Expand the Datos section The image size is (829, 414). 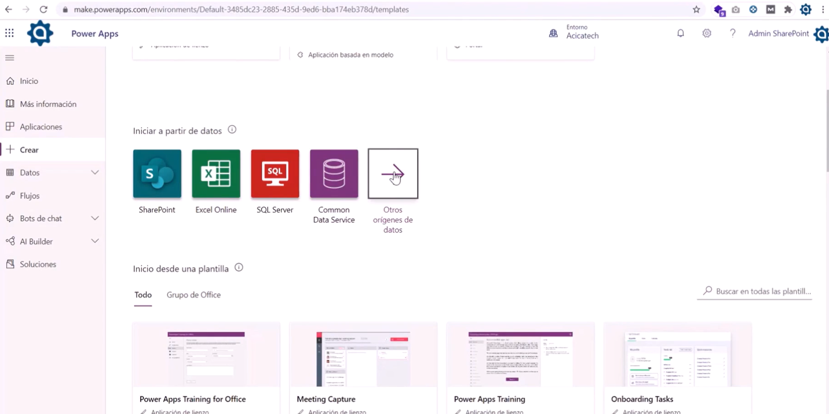[95, 172]
